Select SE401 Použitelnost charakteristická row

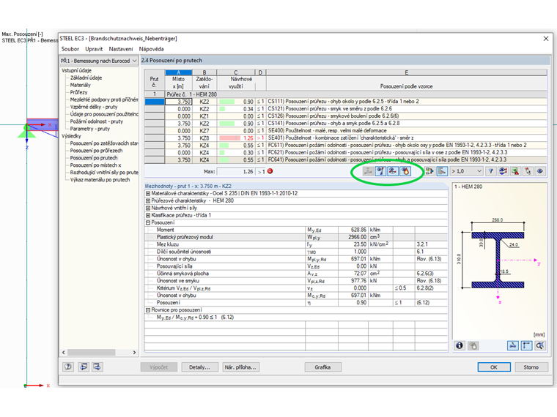[x=346, y=138]
